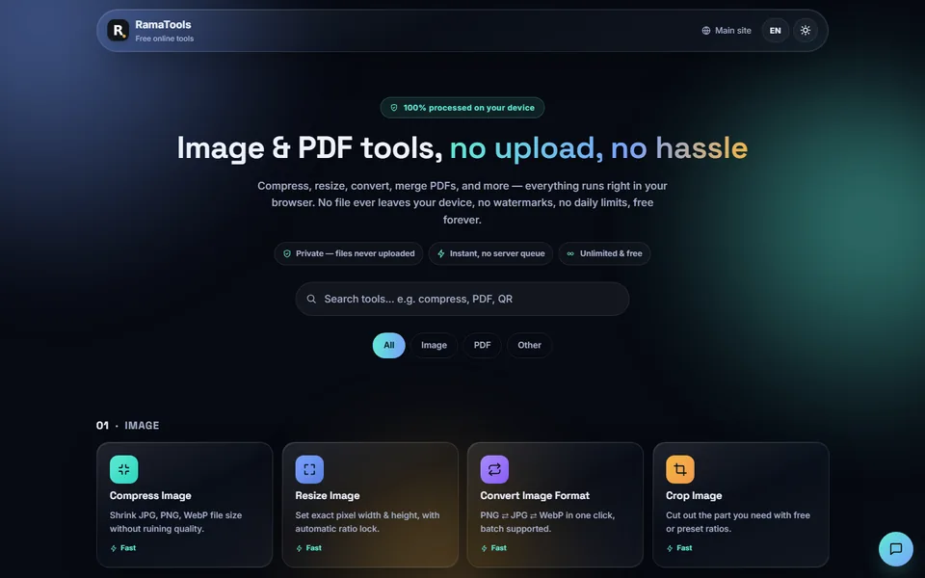Image resolution: width=925 pixels, height=578 pixels.
Task: Toggle the light/dark theme sun button
Action: point(806,31)
